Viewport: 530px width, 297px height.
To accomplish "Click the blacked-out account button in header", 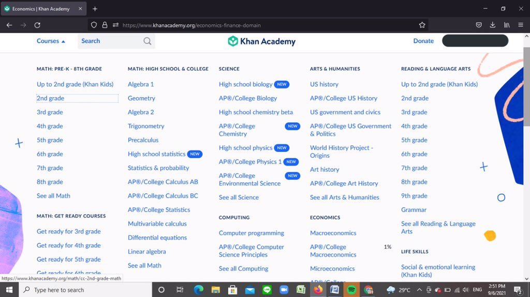I will pos(475,41).
